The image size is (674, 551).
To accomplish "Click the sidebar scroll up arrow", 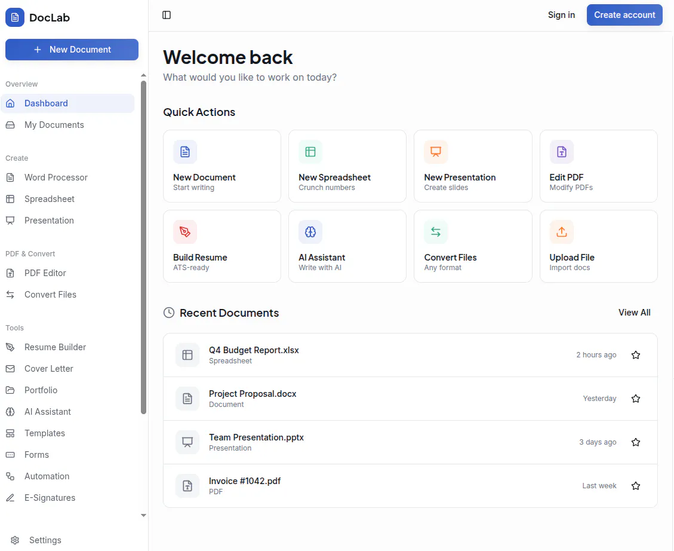I will point(143,75).
